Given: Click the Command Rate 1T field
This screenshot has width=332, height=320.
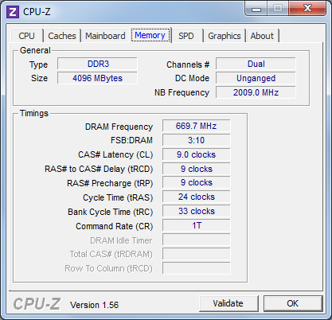Looking at the screenshot, I should 196,225.
